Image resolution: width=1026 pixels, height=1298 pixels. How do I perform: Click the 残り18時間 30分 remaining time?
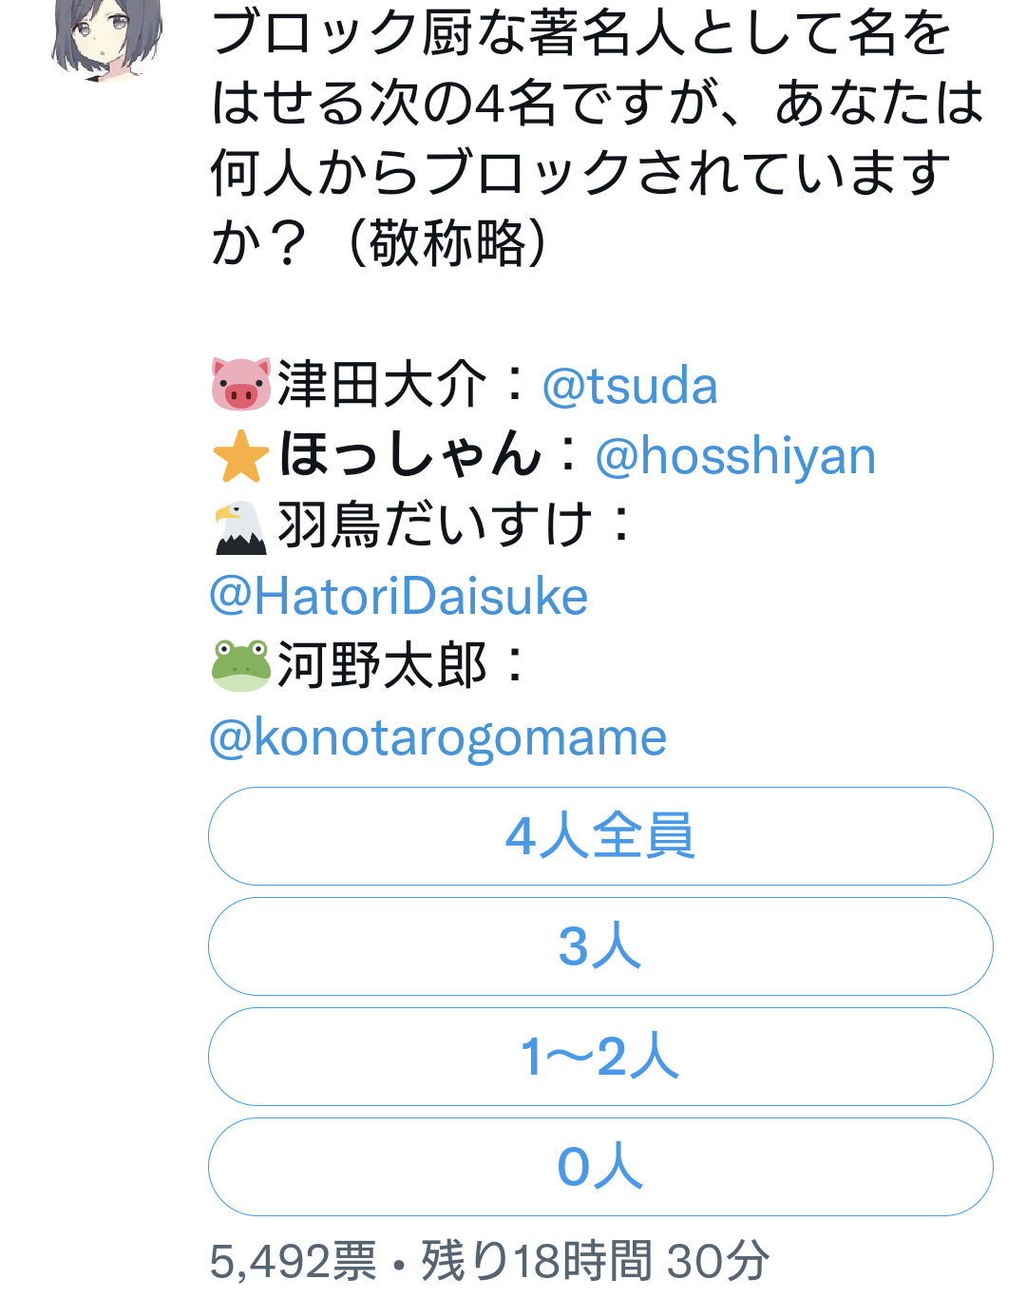point(596,1261)
